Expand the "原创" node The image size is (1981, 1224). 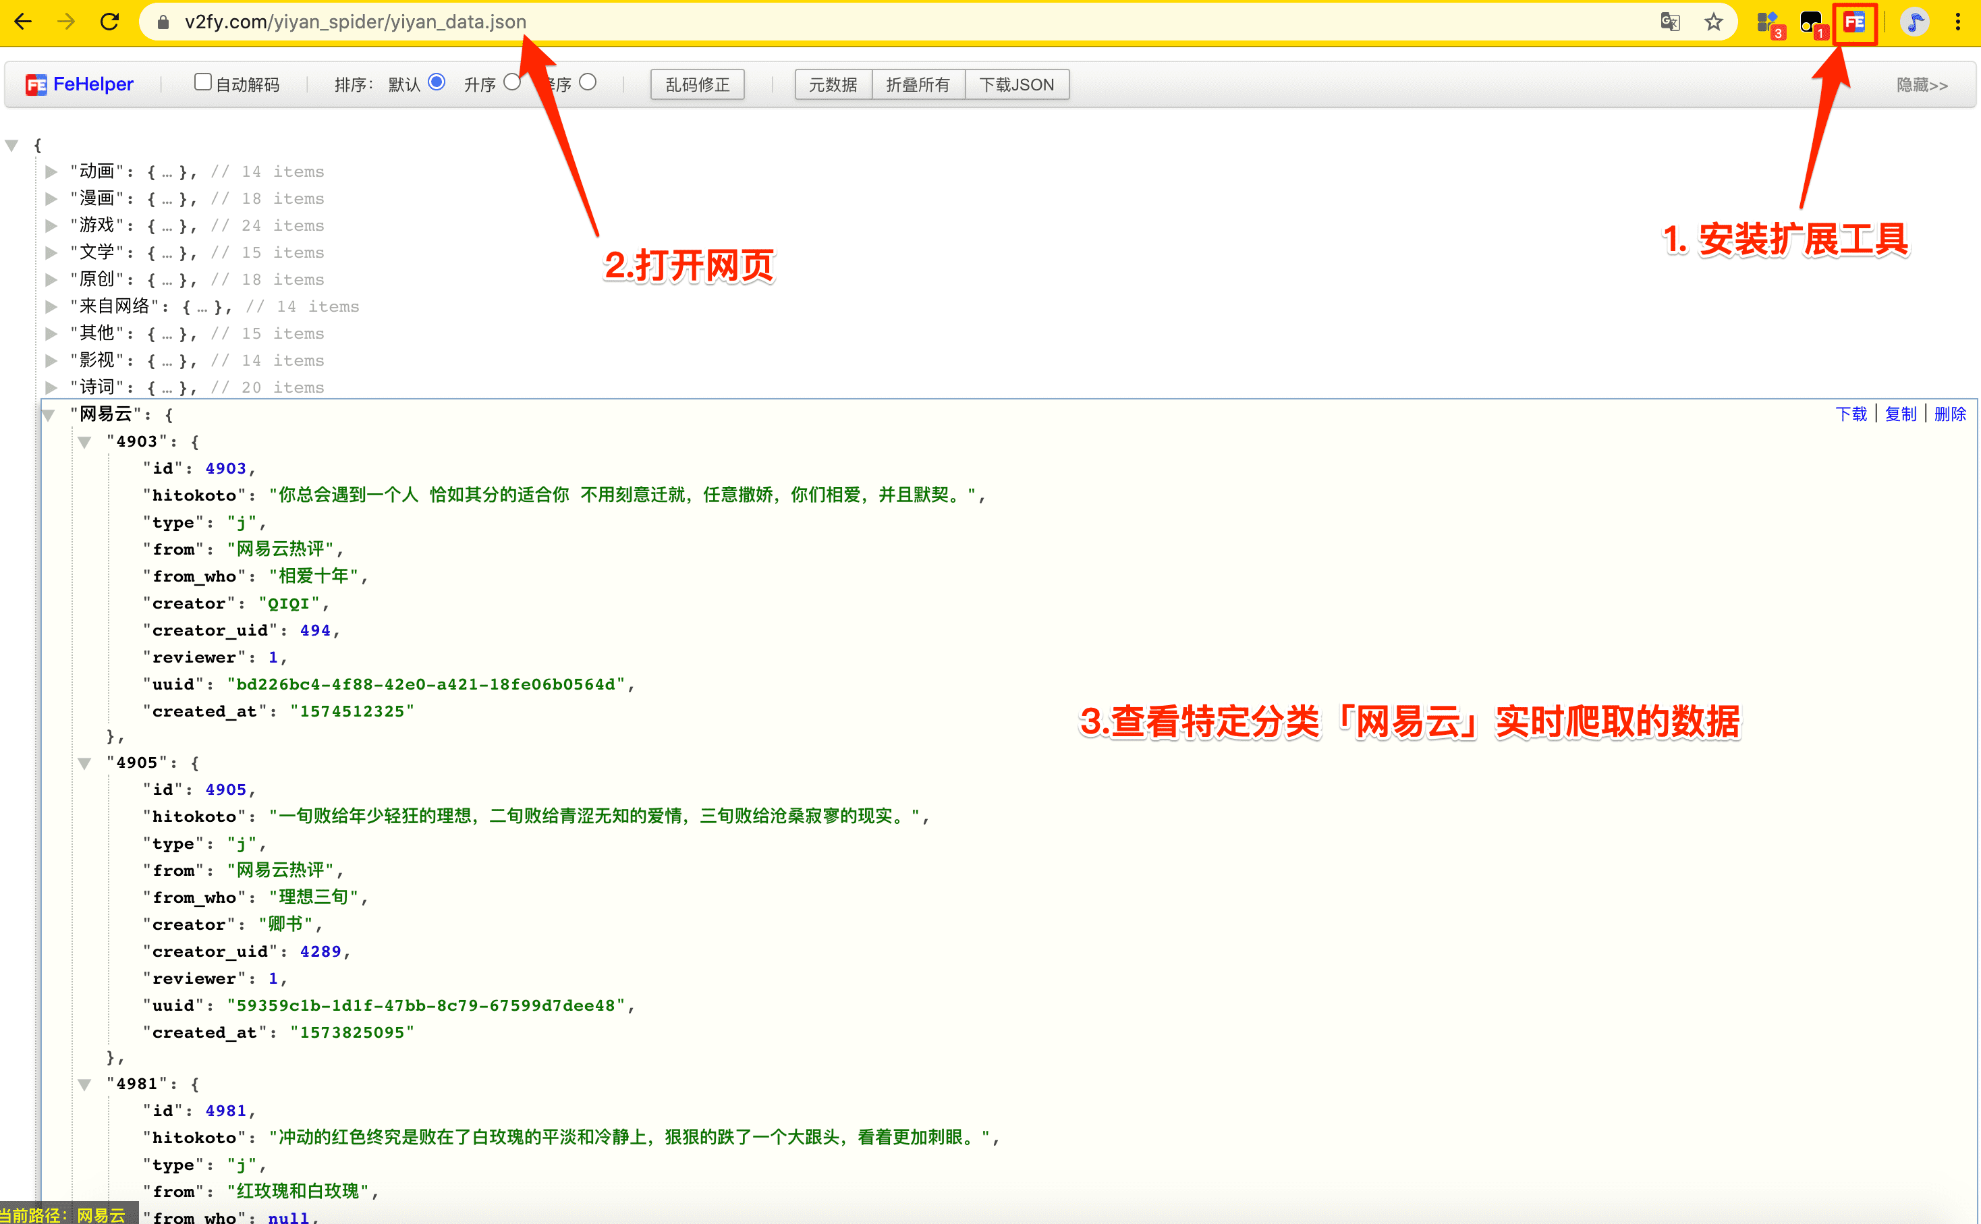[51, 279]
